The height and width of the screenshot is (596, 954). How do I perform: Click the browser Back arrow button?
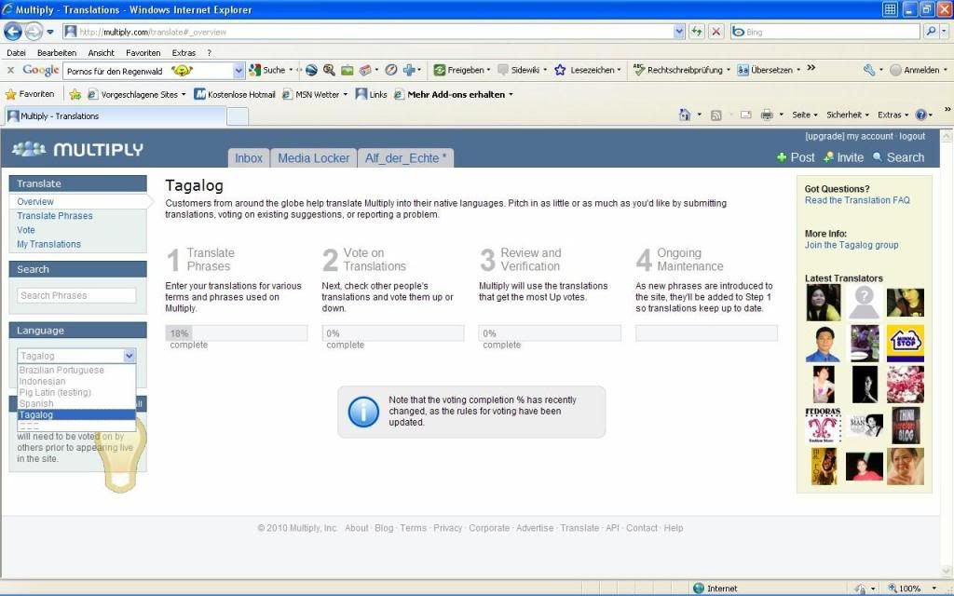13,32
